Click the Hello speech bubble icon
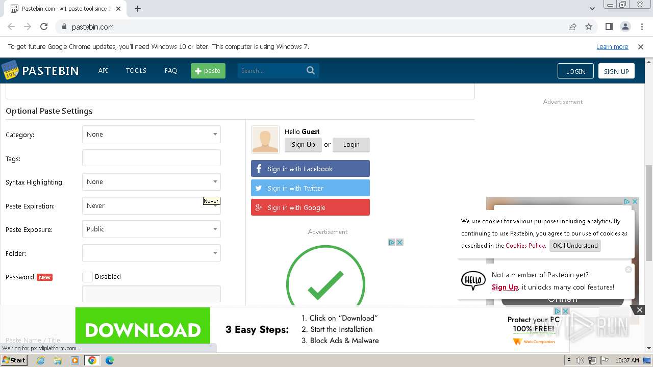 pyautogui.click(x=473, y=280)
